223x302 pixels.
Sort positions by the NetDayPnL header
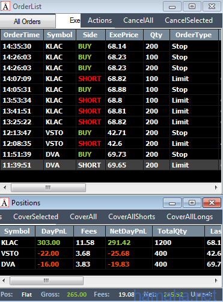tap(128, 231)
